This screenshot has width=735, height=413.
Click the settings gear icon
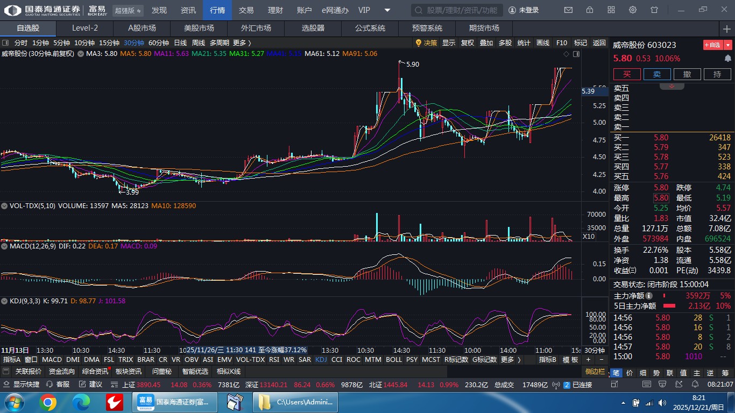pyautogui.click(x=633, y=10)
